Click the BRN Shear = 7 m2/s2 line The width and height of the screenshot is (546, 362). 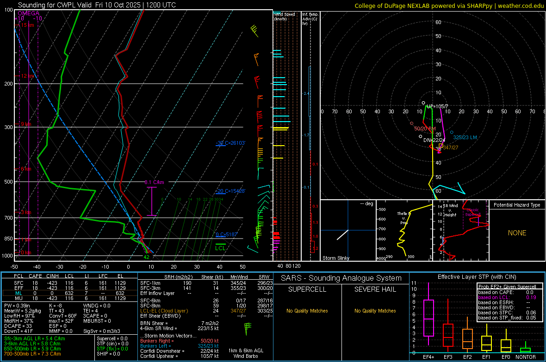coord(180,323)
